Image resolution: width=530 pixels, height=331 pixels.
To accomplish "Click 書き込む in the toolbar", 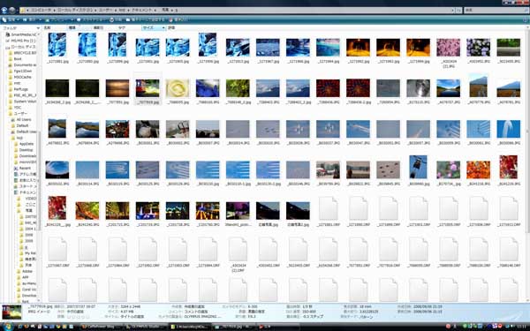I will pyautogui.click(x=178, y=20).
